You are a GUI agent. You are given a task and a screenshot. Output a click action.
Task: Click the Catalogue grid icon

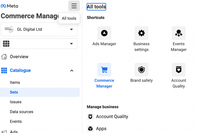click(4, 70)
